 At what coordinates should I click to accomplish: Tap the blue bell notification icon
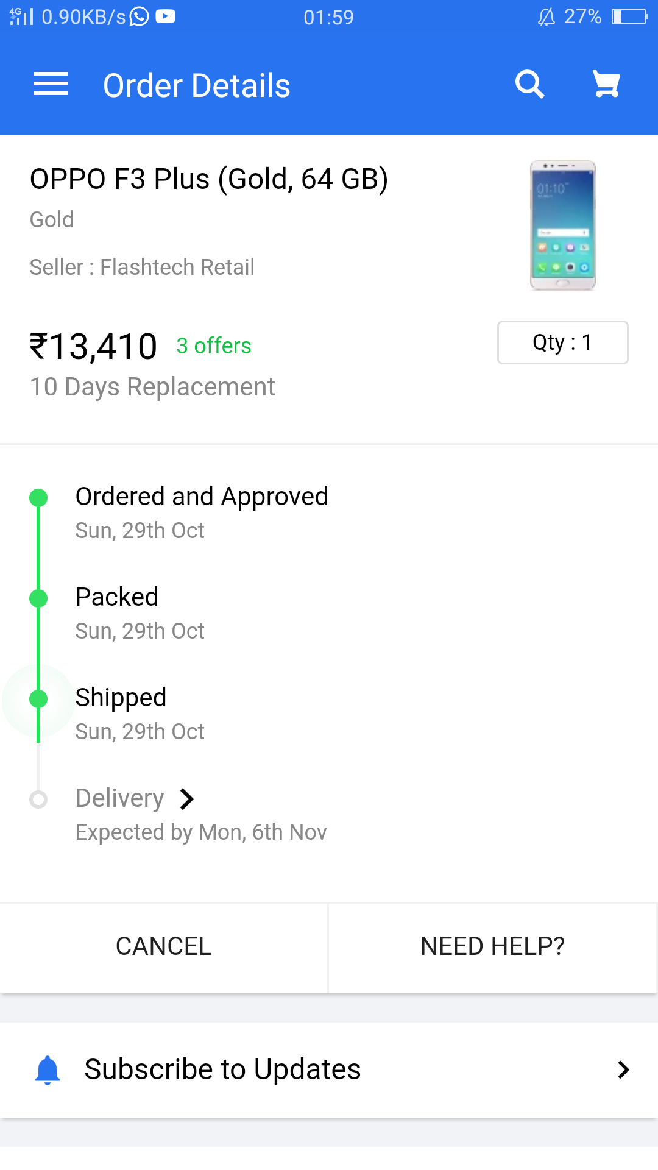click(48, 1070)
